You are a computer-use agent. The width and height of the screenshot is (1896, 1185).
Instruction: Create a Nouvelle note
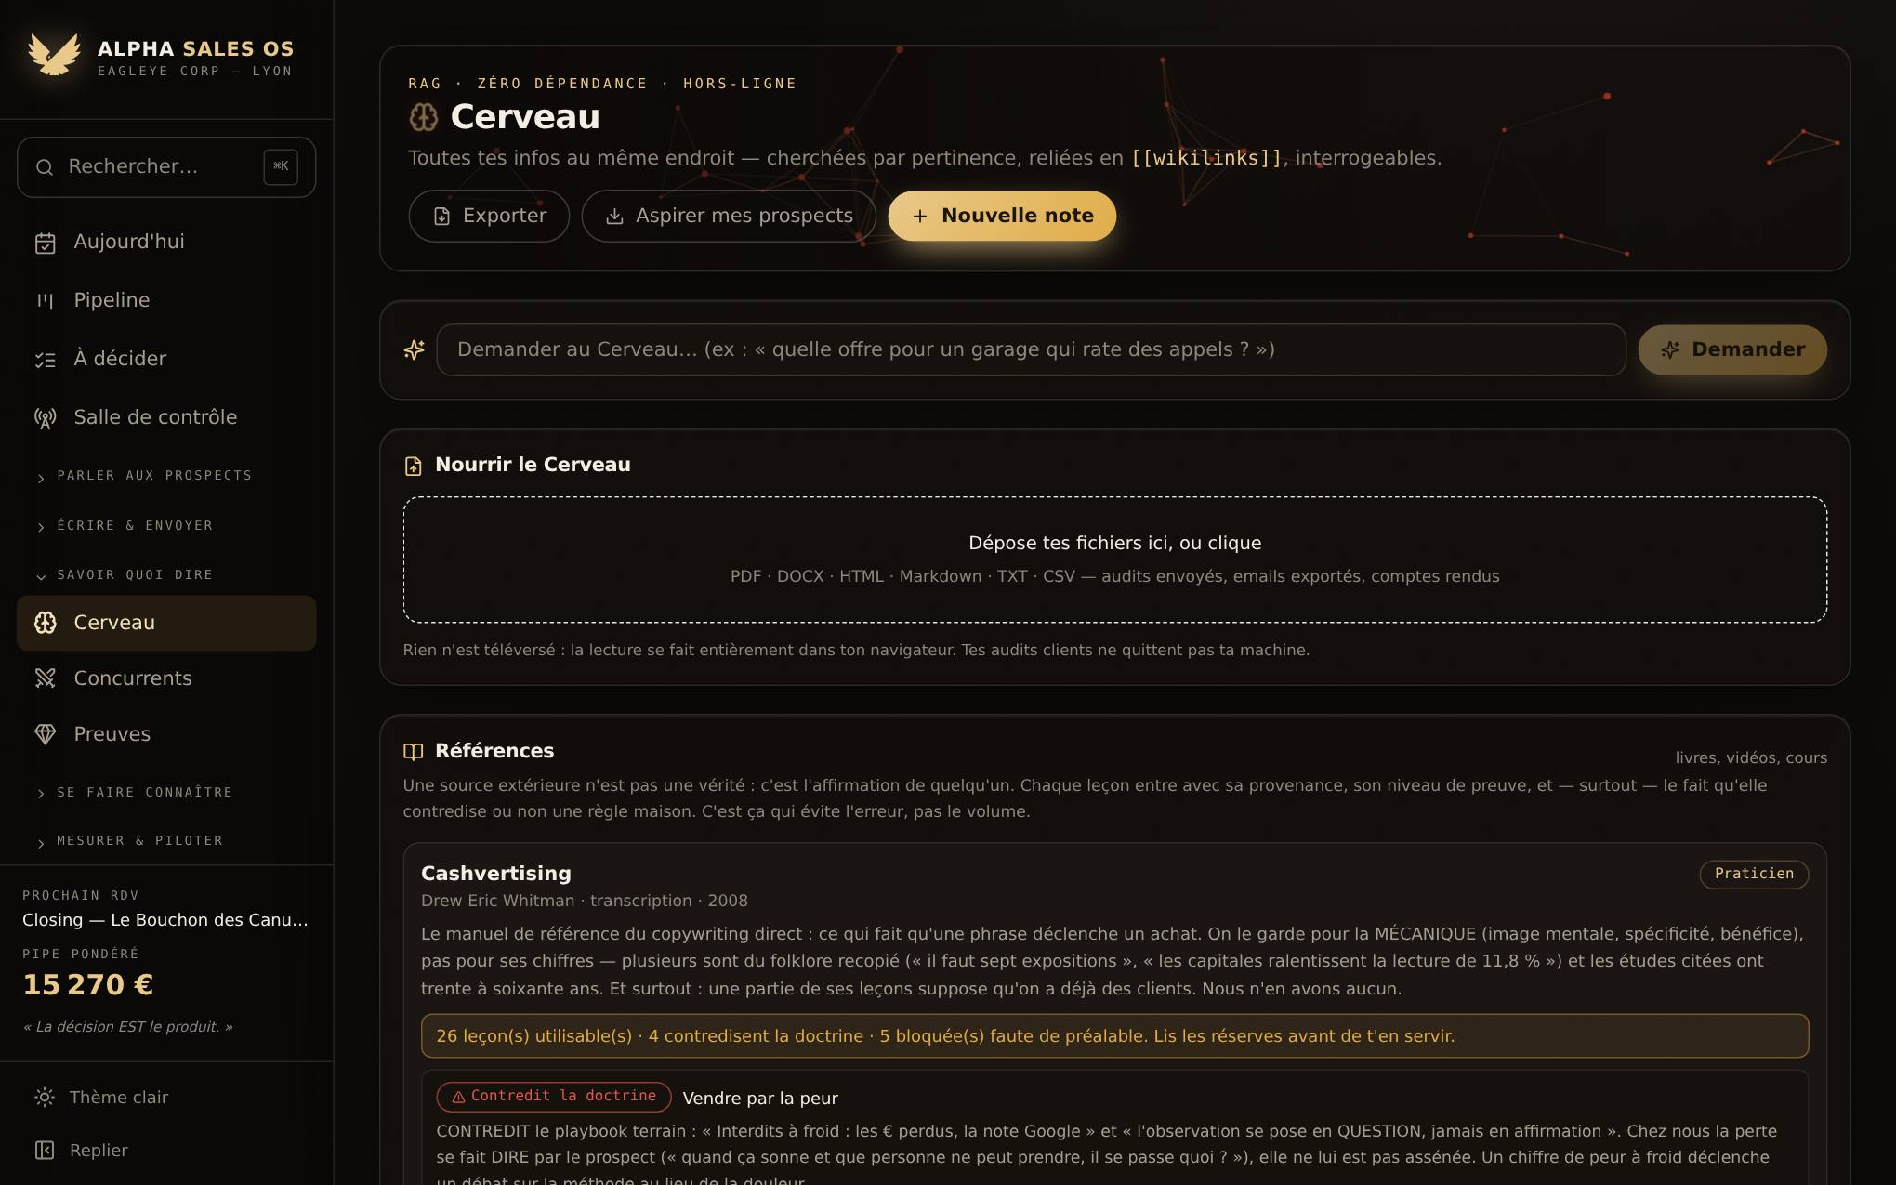click(1002, 216)
